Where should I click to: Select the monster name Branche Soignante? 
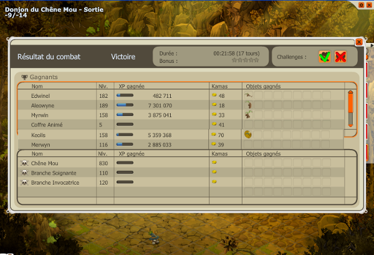click(x=54, y=173)
